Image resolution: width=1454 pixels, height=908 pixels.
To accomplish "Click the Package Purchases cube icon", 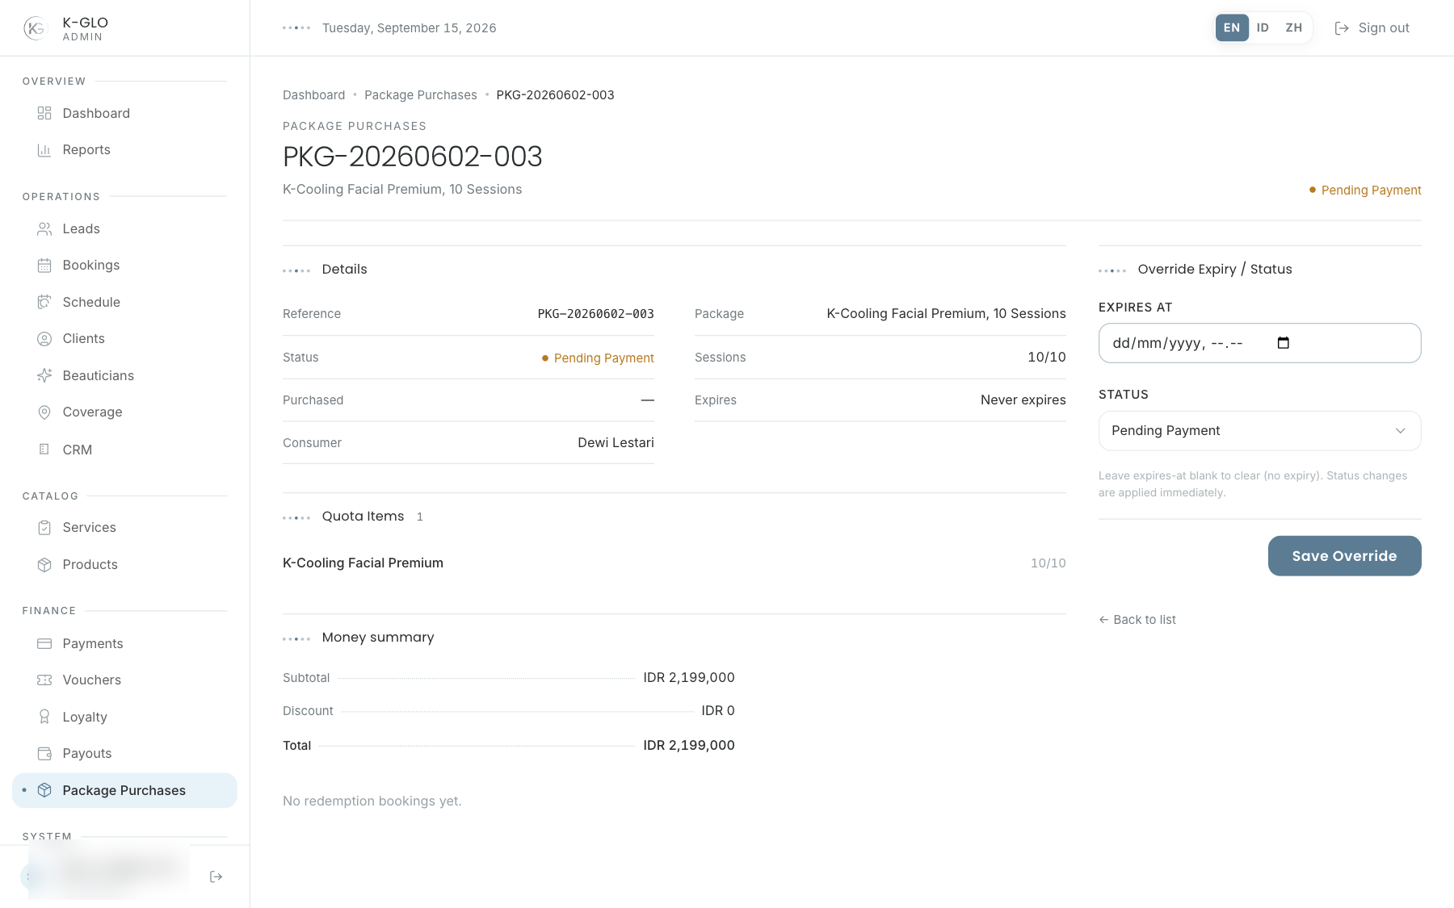I will coord(44,790).
